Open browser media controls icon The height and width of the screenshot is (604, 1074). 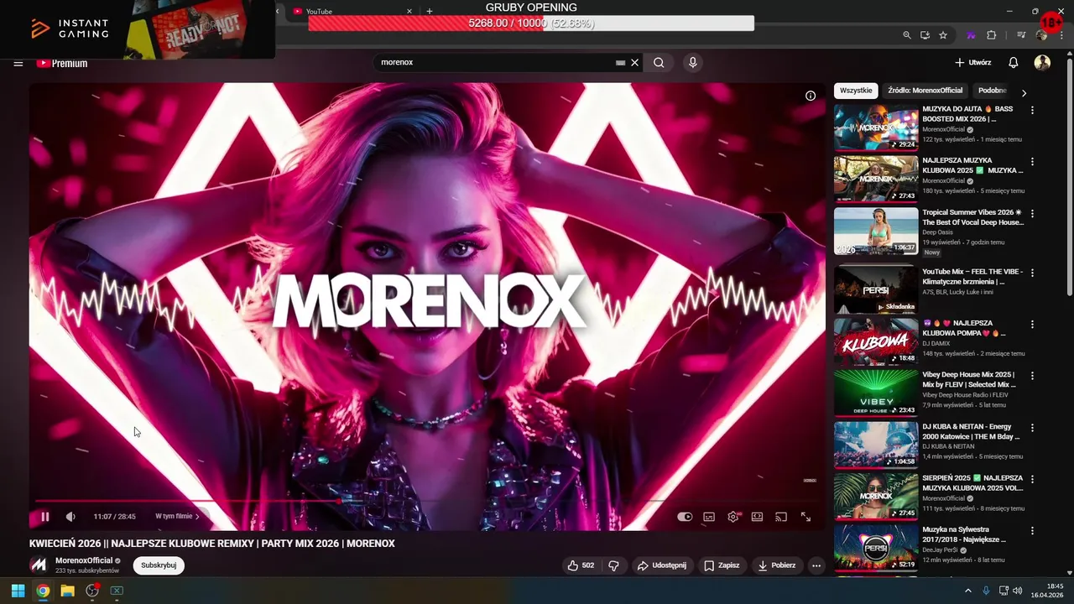click(x=1020, y=35)
